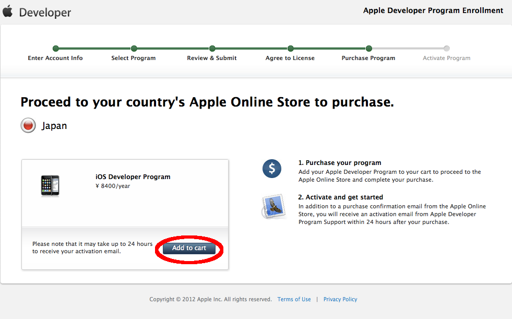Click the Add to cart button
This screenshot has height=319, width=512.
[189, 248]
